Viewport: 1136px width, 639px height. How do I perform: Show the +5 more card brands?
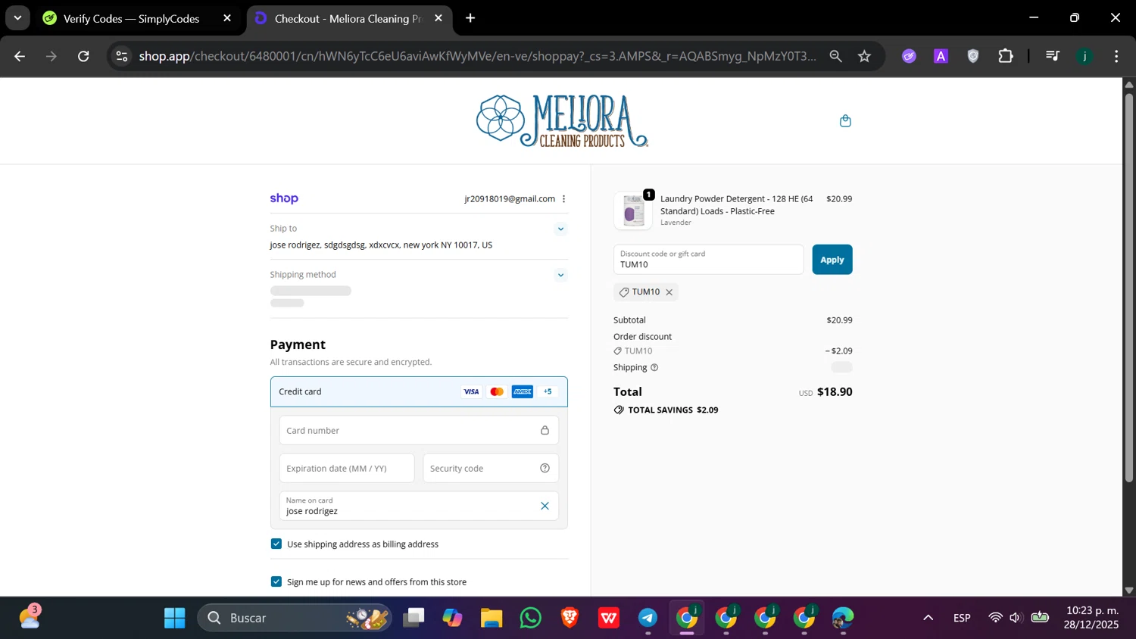(x=548, y=391)
